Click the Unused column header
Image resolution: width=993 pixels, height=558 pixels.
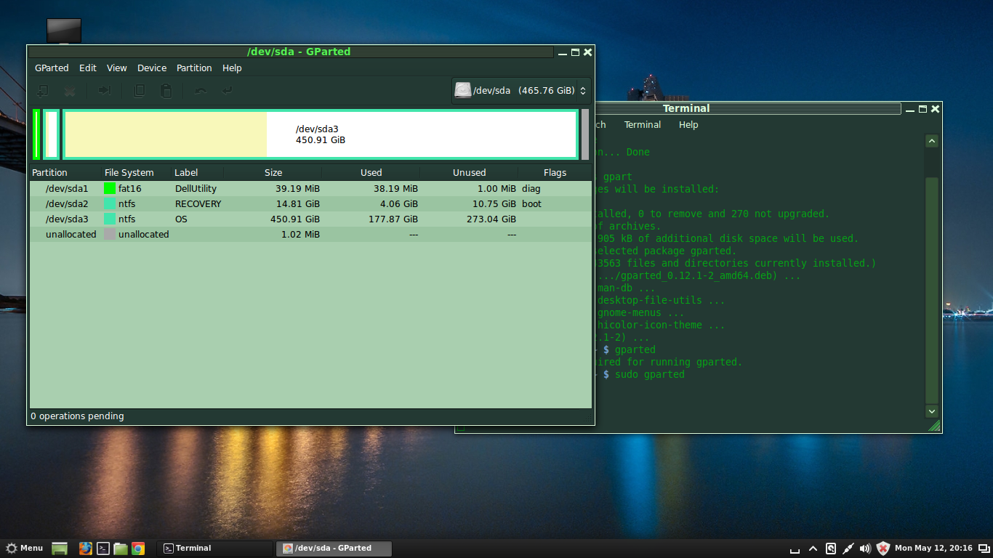(469, 173)
